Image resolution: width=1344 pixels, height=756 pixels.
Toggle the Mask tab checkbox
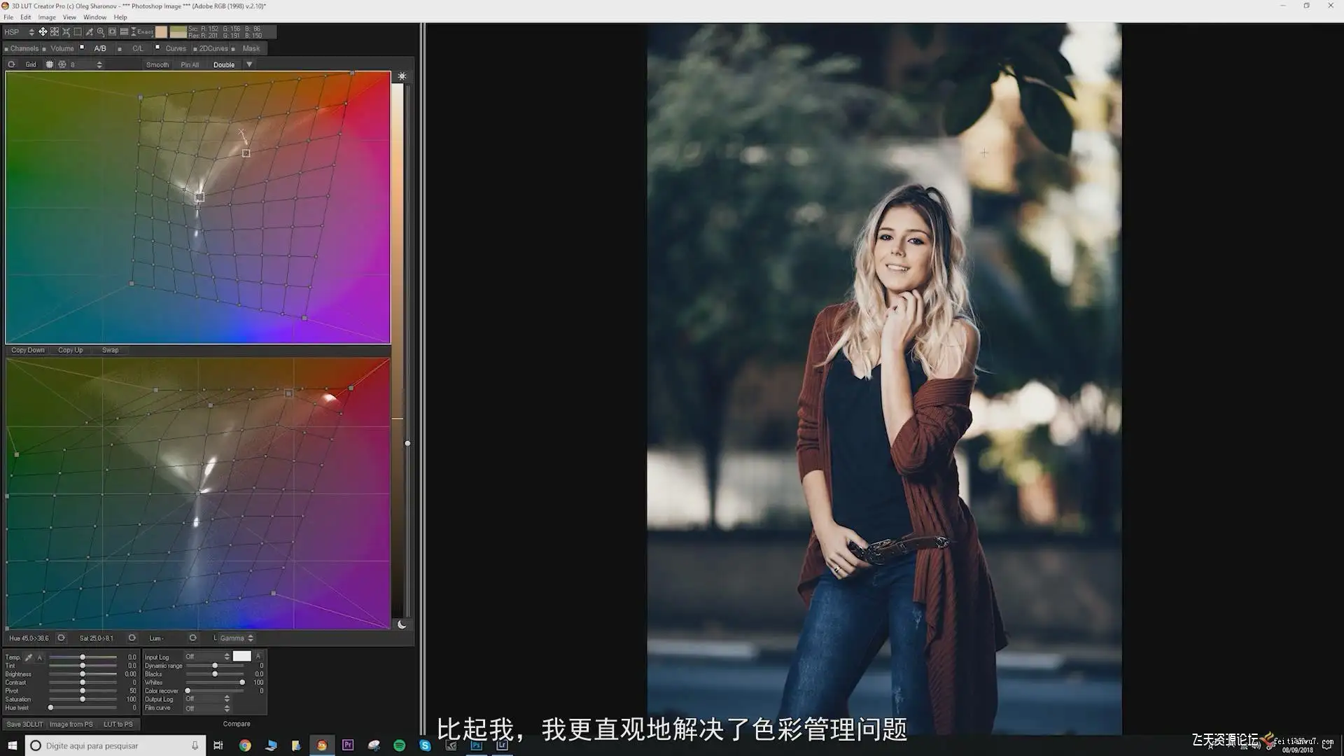(x=233, y=48)
